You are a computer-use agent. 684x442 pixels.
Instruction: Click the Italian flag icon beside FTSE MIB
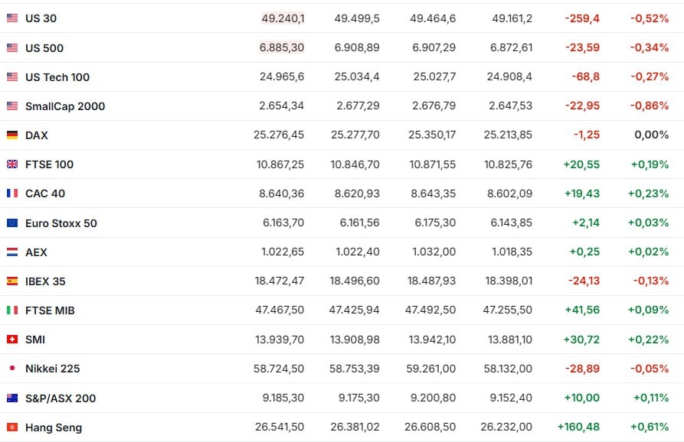pos(12,310)
